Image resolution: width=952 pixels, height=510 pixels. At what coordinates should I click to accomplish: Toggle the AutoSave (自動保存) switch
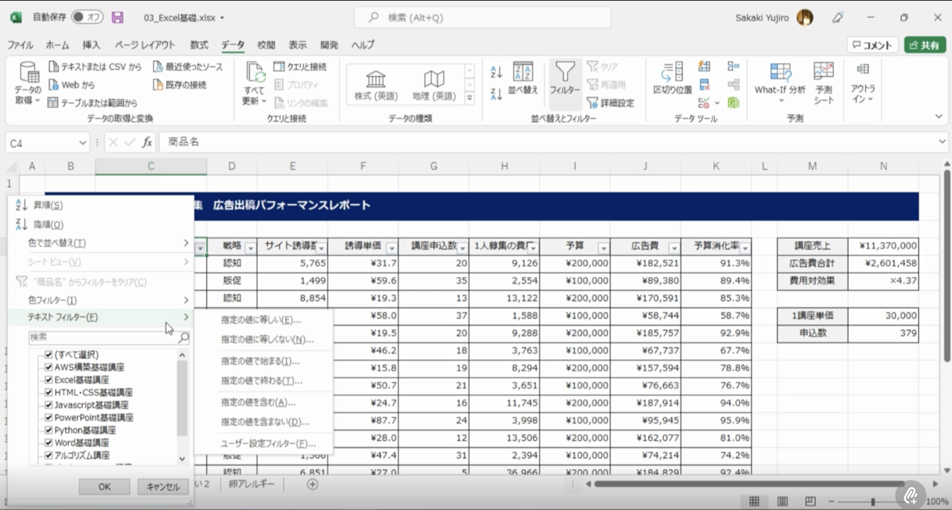pyautogui.click(x=87, y=17)
